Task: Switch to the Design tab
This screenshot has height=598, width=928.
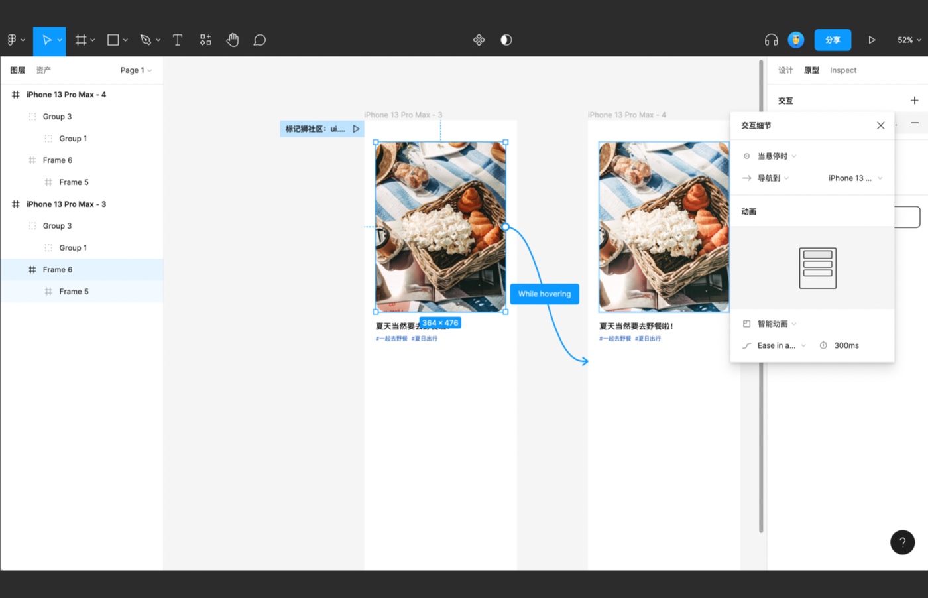Action: (785, 70)
